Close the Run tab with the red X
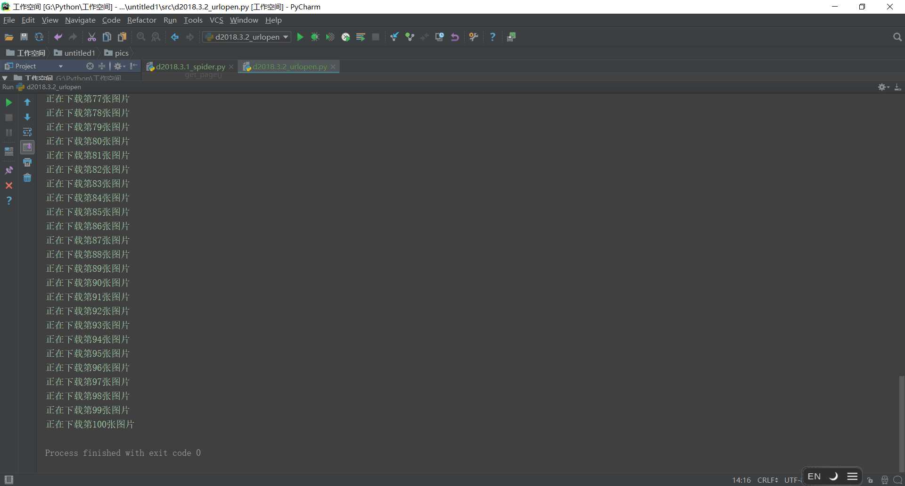This screenshot has height=486, width=905. [9, 185]
